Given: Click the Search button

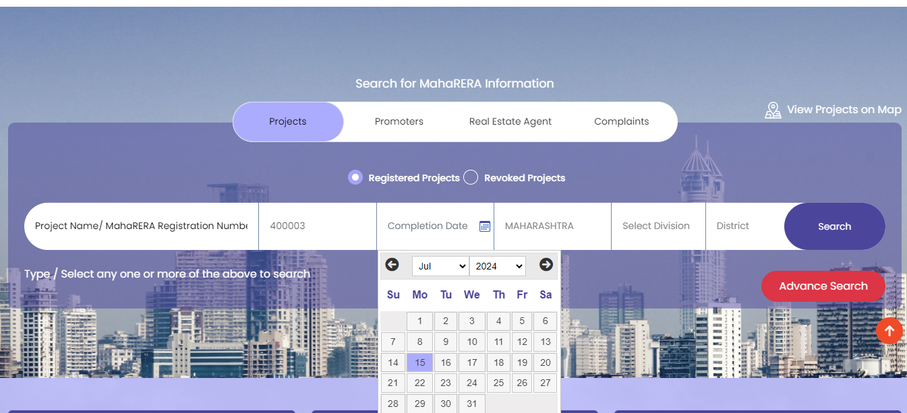Looking at the screenshot, I should [835, 226].
